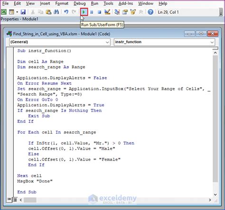Open the Insert UserForm dropdown arrow
The width and height of the screenshot is (225, 210).
click(x=17, y=12)
